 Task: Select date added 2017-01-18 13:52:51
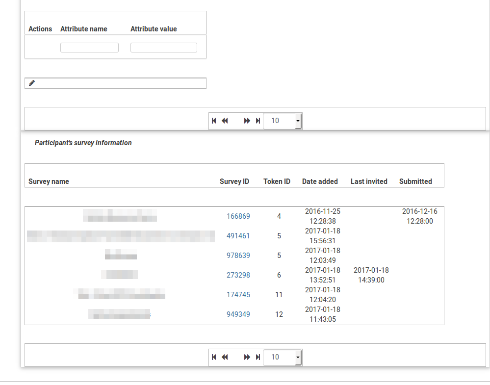click(323, 275)
